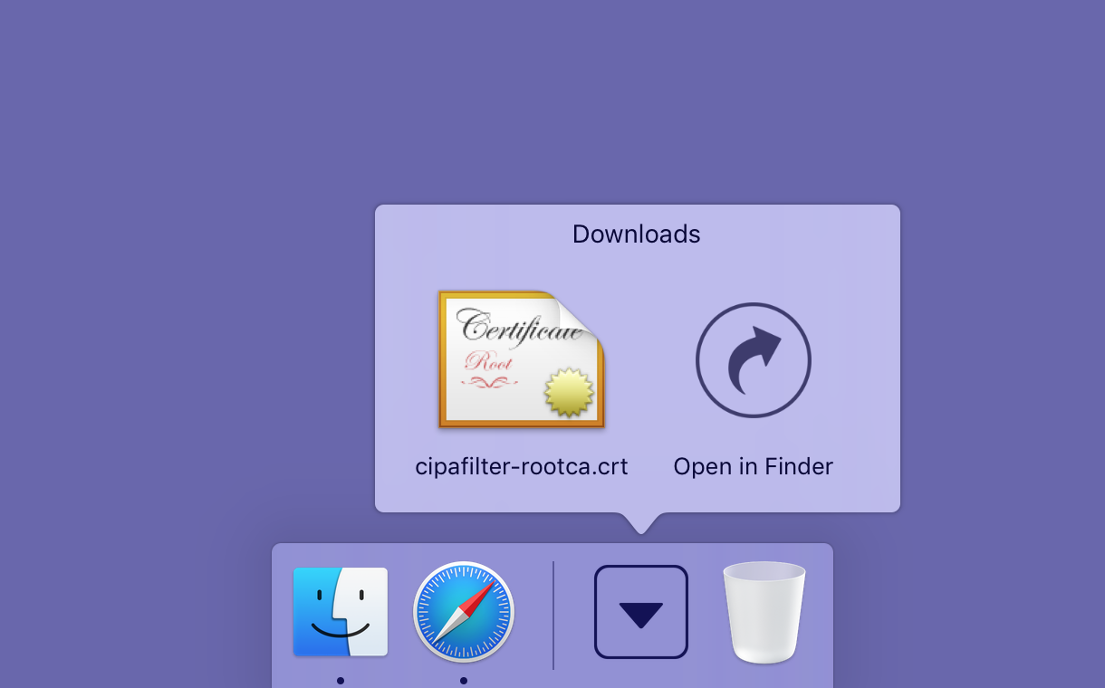Click the running indicator dot under Safari

point(464,680)
